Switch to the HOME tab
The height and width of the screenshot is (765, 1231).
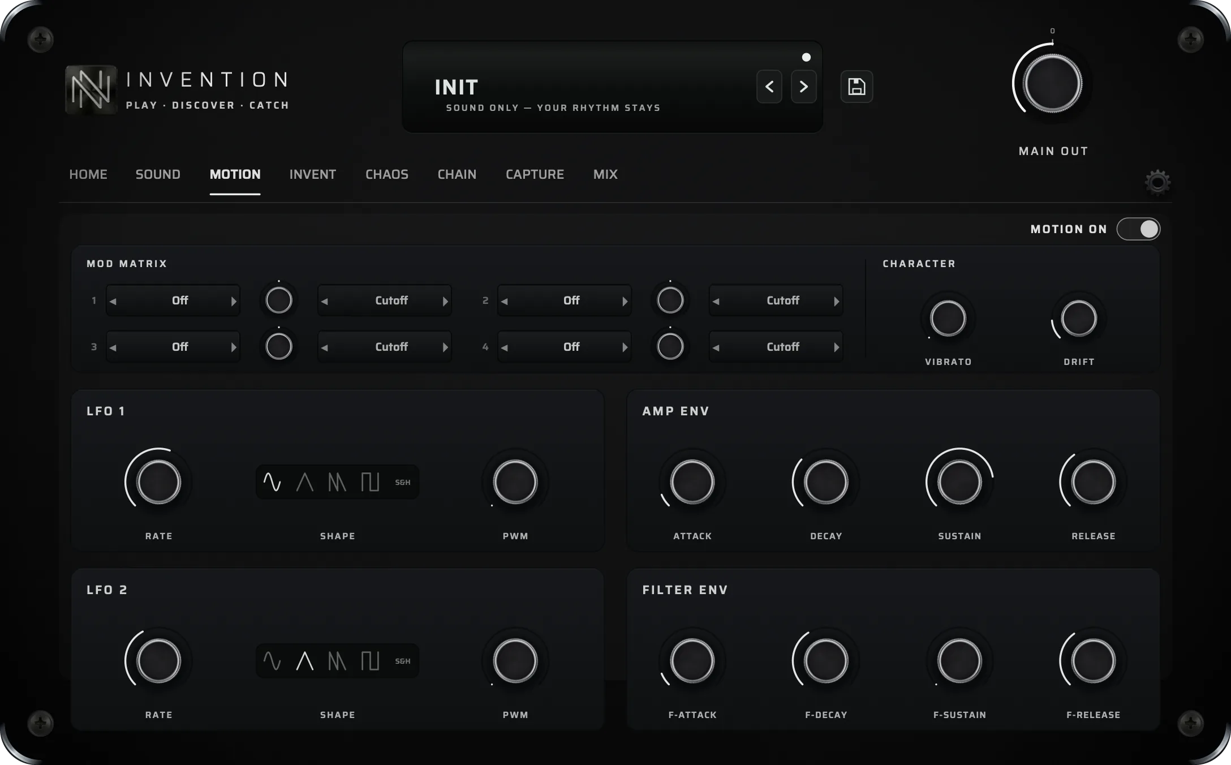coord(88,174)
